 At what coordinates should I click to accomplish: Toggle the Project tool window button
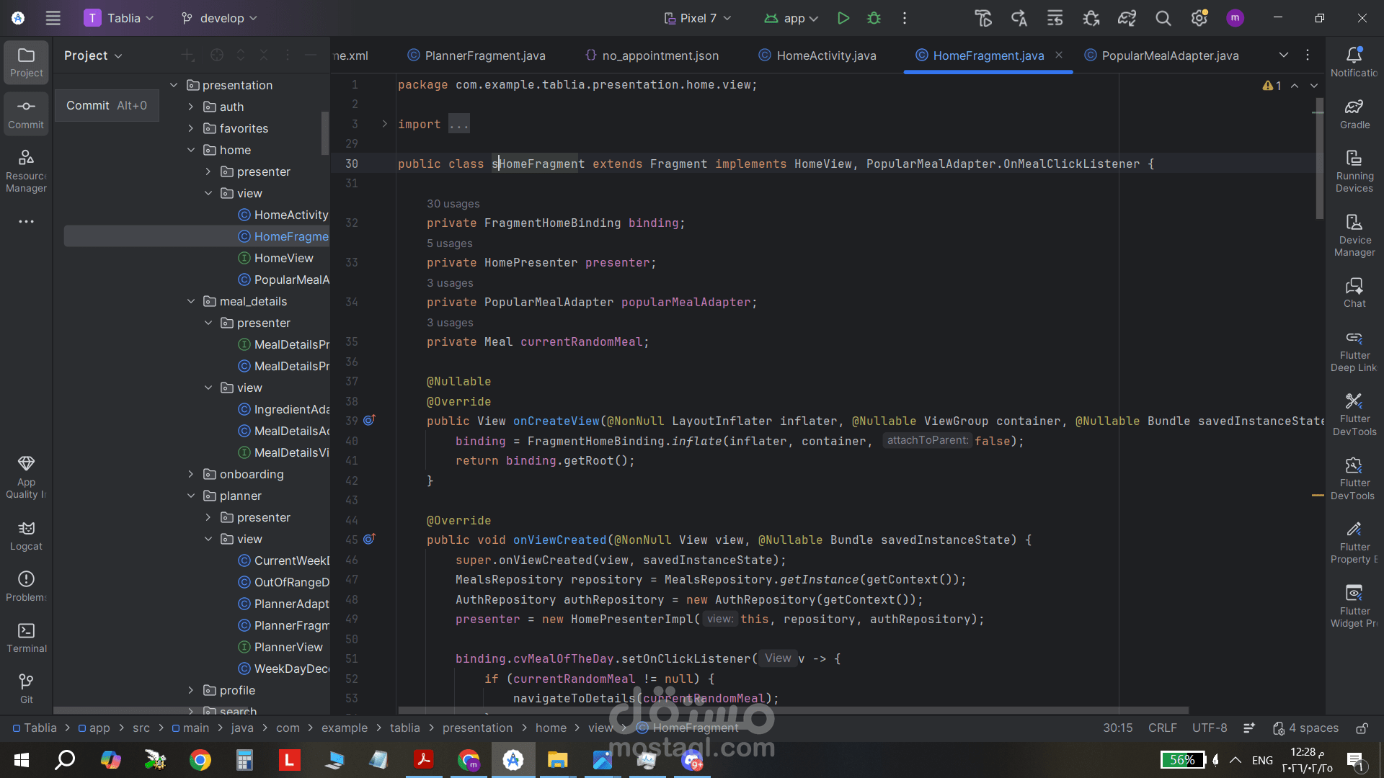(26, 62)
